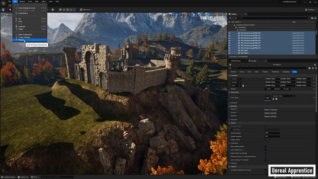Collapse the Physics section

pyautogui.click(x=230, y=123)
